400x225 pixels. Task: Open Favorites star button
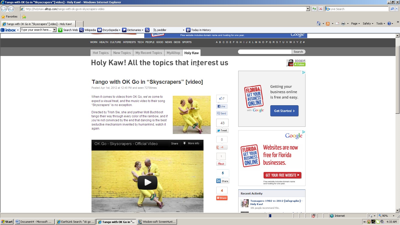9,16
